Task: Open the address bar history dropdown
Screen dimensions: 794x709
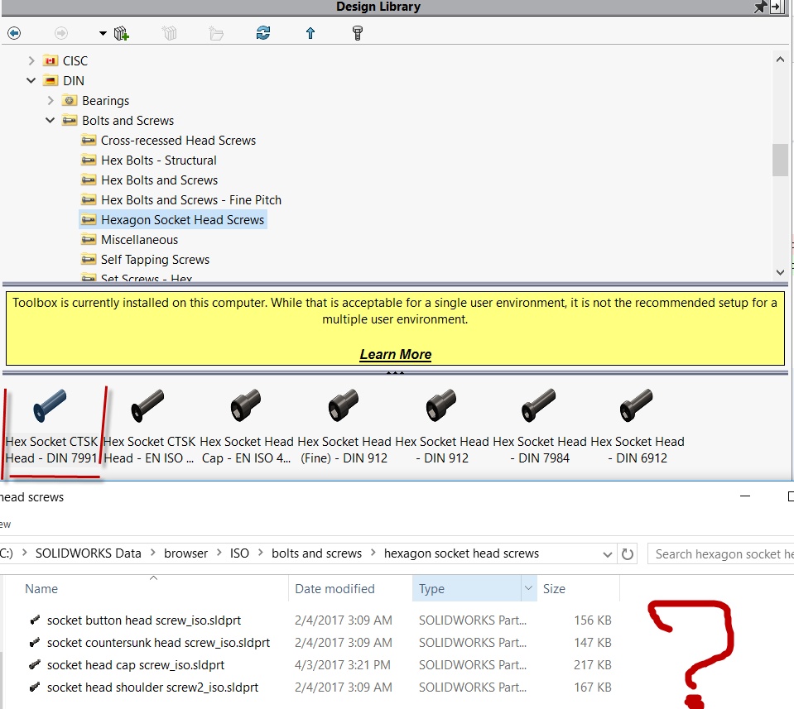Action: point(607,554)
